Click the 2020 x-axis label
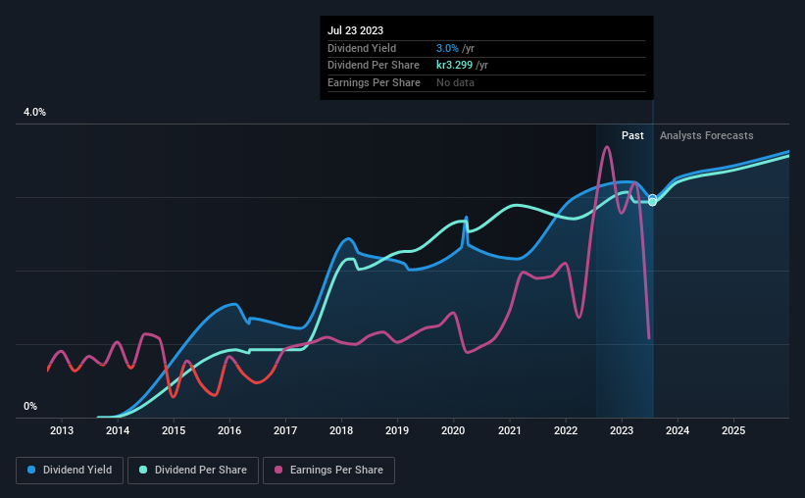805x498 pixels. coord(453,430)
